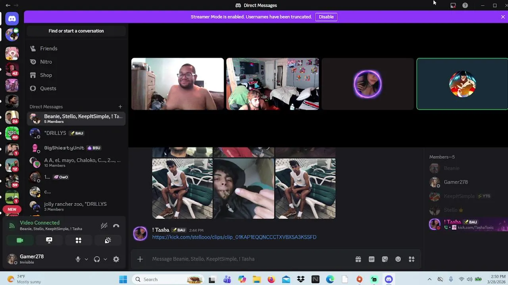
Task: Open emoji picker
Action: [x=398, y=259]
